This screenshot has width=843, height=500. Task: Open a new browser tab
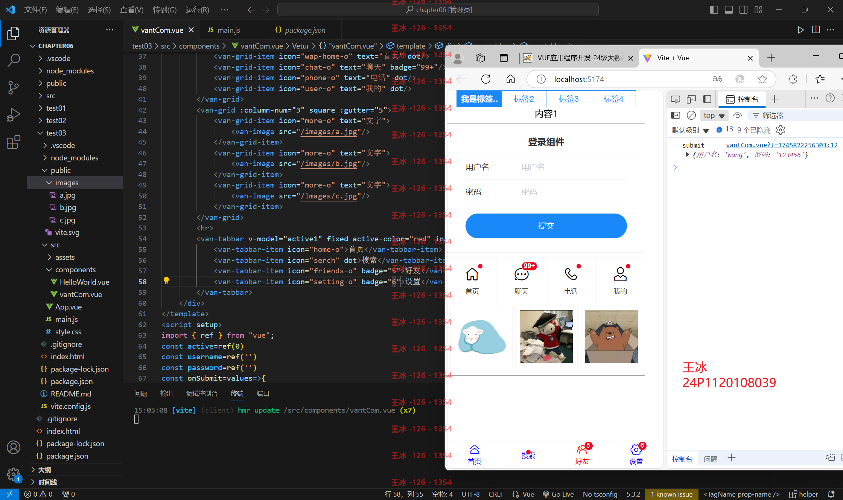point(771,58)
